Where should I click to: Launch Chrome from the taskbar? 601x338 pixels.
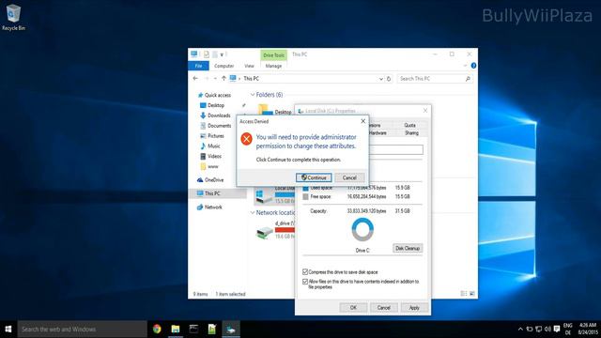tap(157, 329)
